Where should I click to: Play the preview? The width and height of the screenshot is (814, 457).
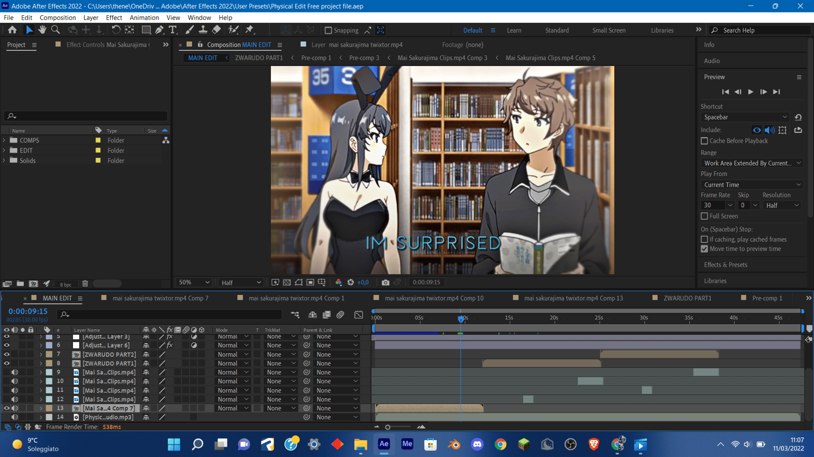click(751, 92)
